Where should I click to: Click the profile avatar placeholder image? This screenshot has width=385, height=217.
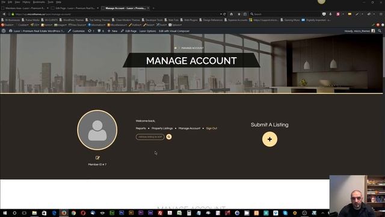pos(97,130)
